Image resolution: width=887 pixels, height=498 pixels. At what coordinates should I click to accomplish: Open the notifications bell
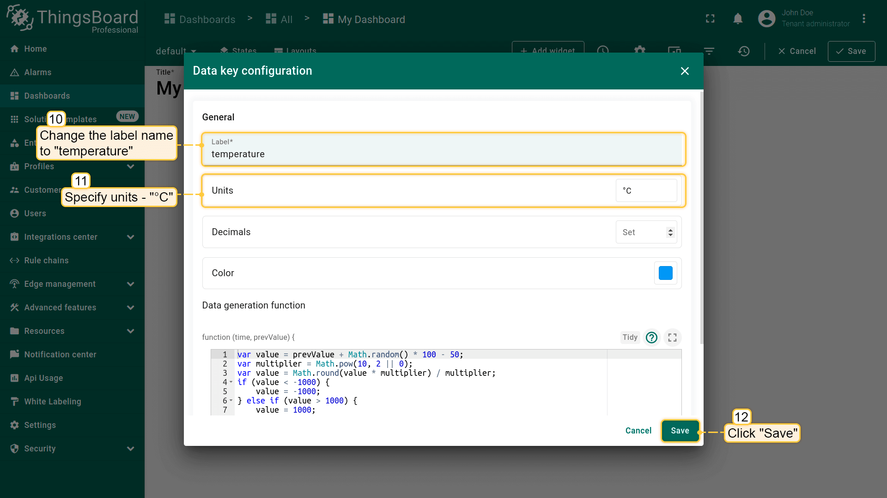coord(738,18)
